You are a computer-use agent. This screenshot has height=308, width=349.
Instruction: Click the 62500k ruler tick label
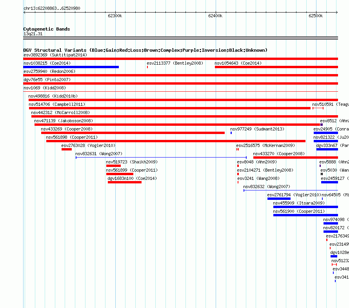tap(316, 16)
